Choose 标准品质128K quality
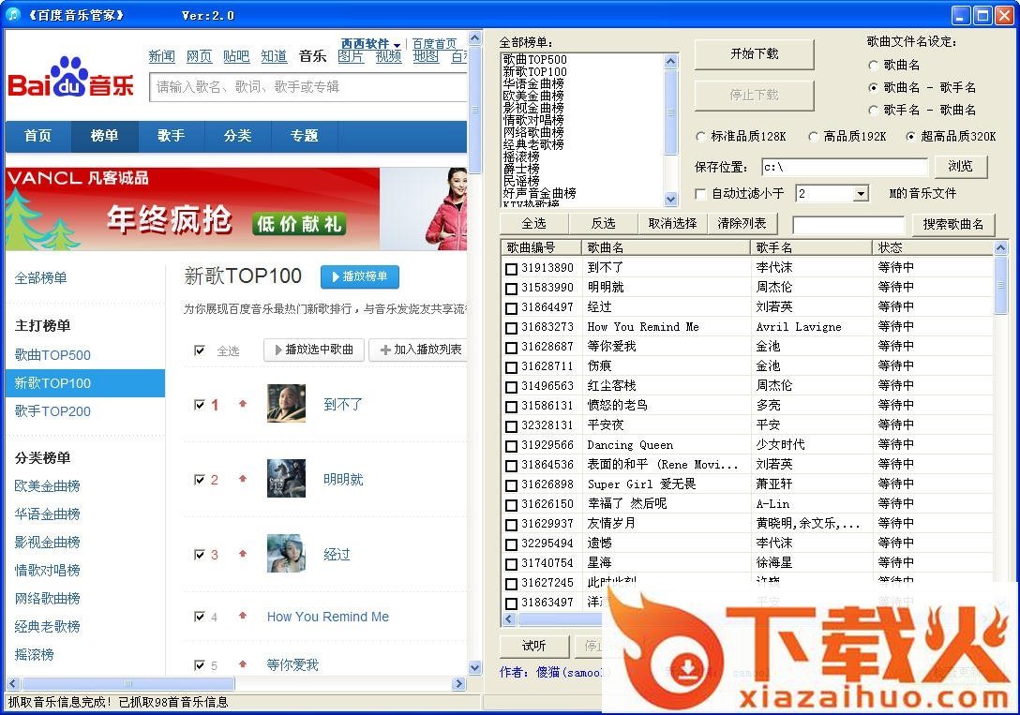1020x715 pixels. coord(700,137)
